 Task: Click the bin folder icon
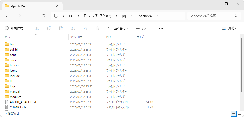point(7,44)
